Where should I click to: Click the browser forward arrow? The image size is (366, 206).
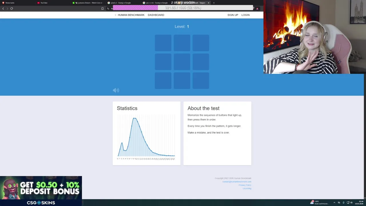coord(7,9)
